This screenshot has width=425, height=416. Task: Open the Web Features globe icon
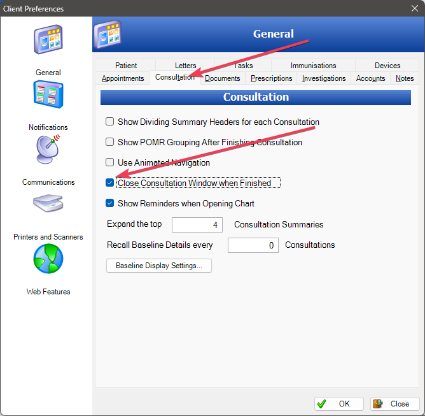click(x=48, y=259)
